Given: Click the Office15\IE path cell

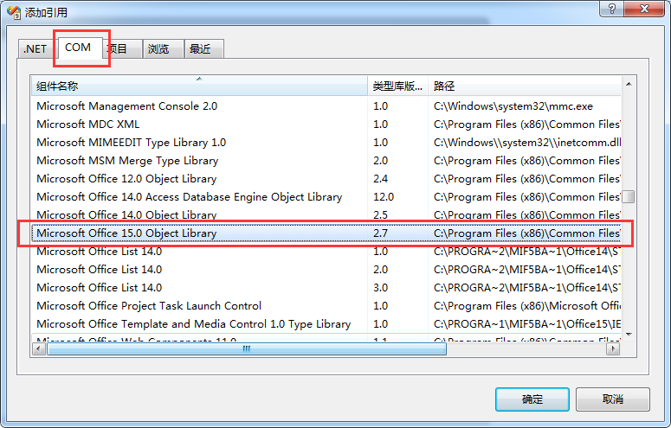Looking at the screenshot, I should pos(527,324).
